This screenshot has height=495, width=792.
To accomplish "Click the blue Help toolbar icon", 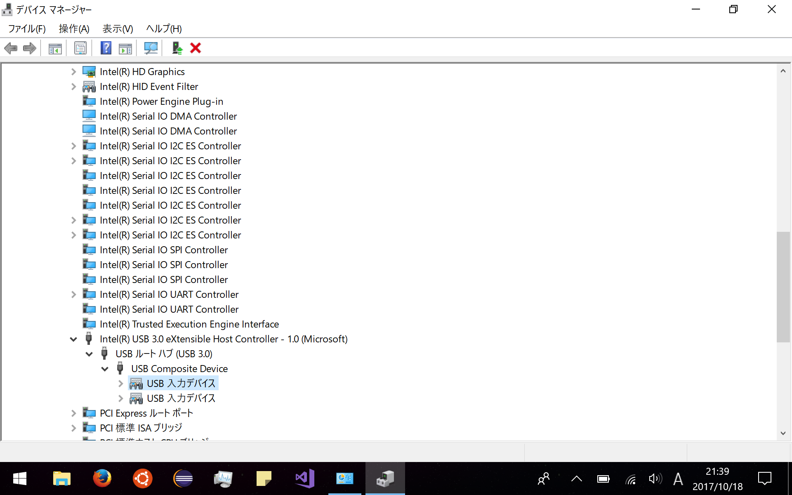I will (106, 48).
